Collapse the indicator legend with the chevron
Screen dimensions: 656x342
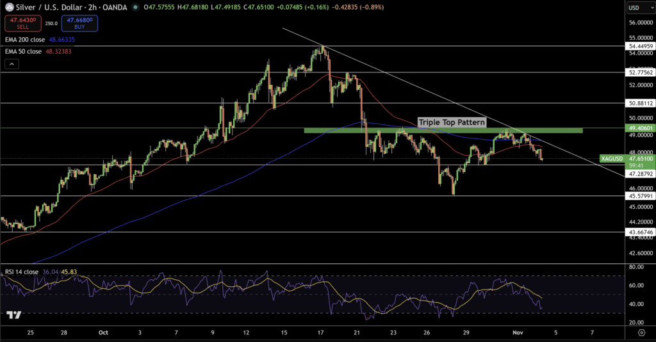click(x=10, y=64)
